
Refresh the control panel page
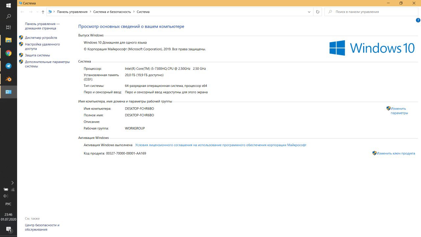[318, 12]
